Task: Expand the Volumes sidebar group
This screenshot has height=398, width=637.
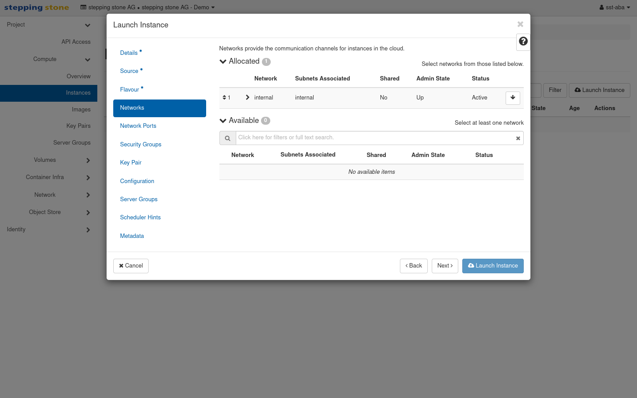Action: (49, 160)
